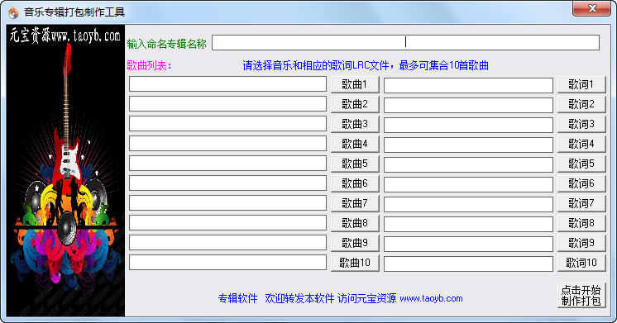Click the lyrics path field beside 歌词9
Screen dimensions: 617x323
[x=468, y=244]
